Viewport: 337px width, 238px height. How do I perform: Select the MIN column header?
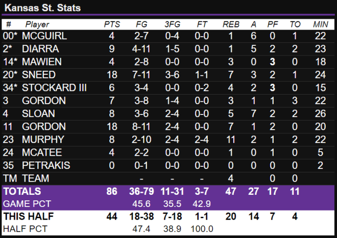321,24
